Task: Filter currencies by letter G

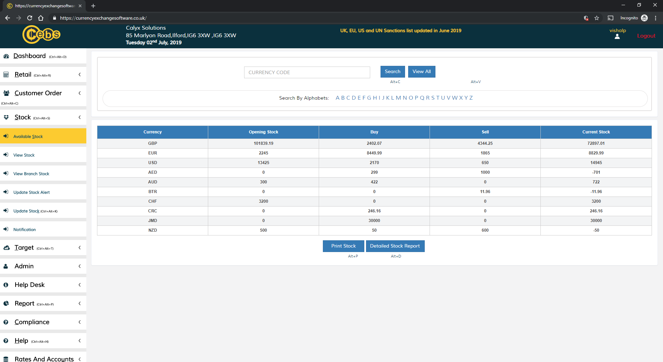Action: (x=369, y=98)
